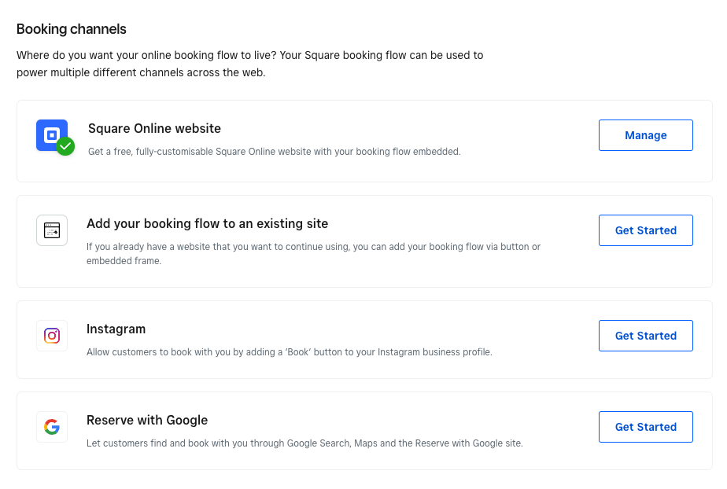Select the 'Instagram' channel title text

point(116,329)
